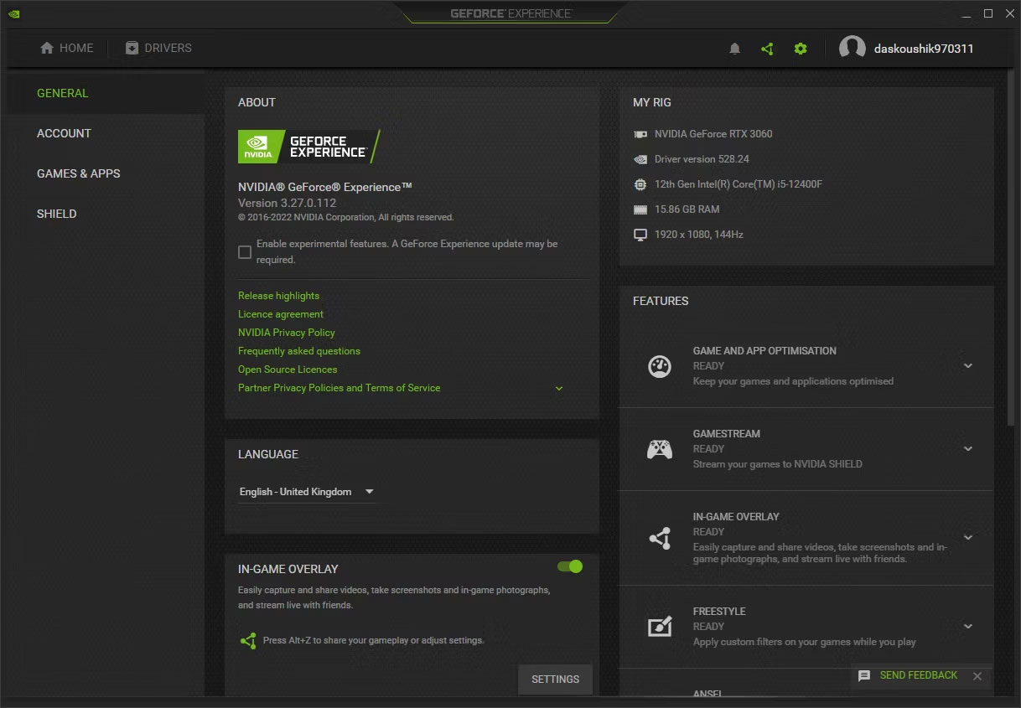Click the Game and App Optimisation gauge icon

(660, 366)
